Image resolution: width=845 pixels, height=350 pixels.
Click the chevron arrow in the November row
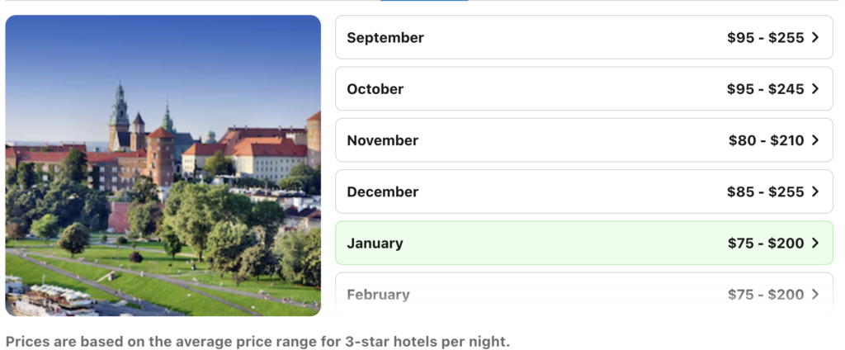(x=815, y=140)
